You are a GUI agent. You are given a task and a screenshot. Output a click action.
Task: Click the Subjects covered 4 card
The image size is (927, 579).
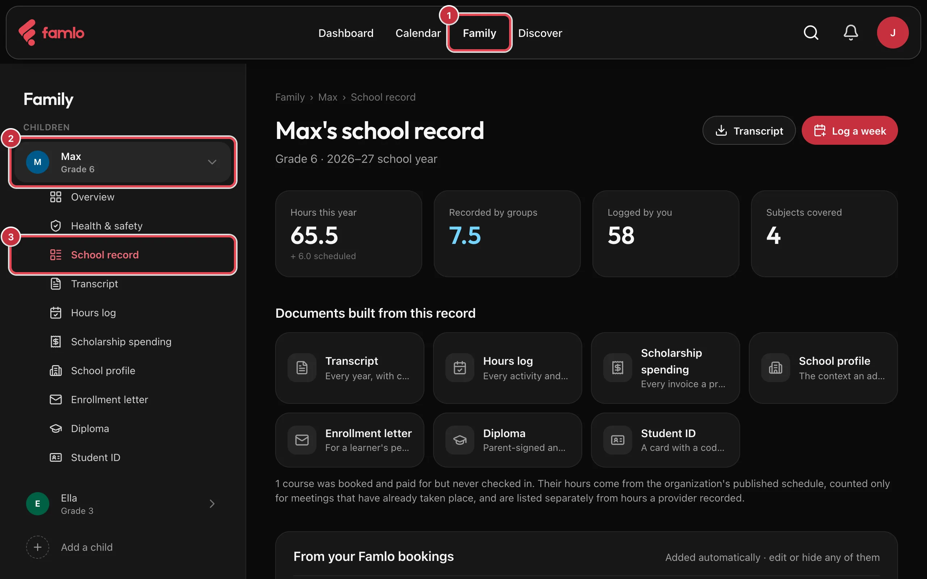click(824, 234)
